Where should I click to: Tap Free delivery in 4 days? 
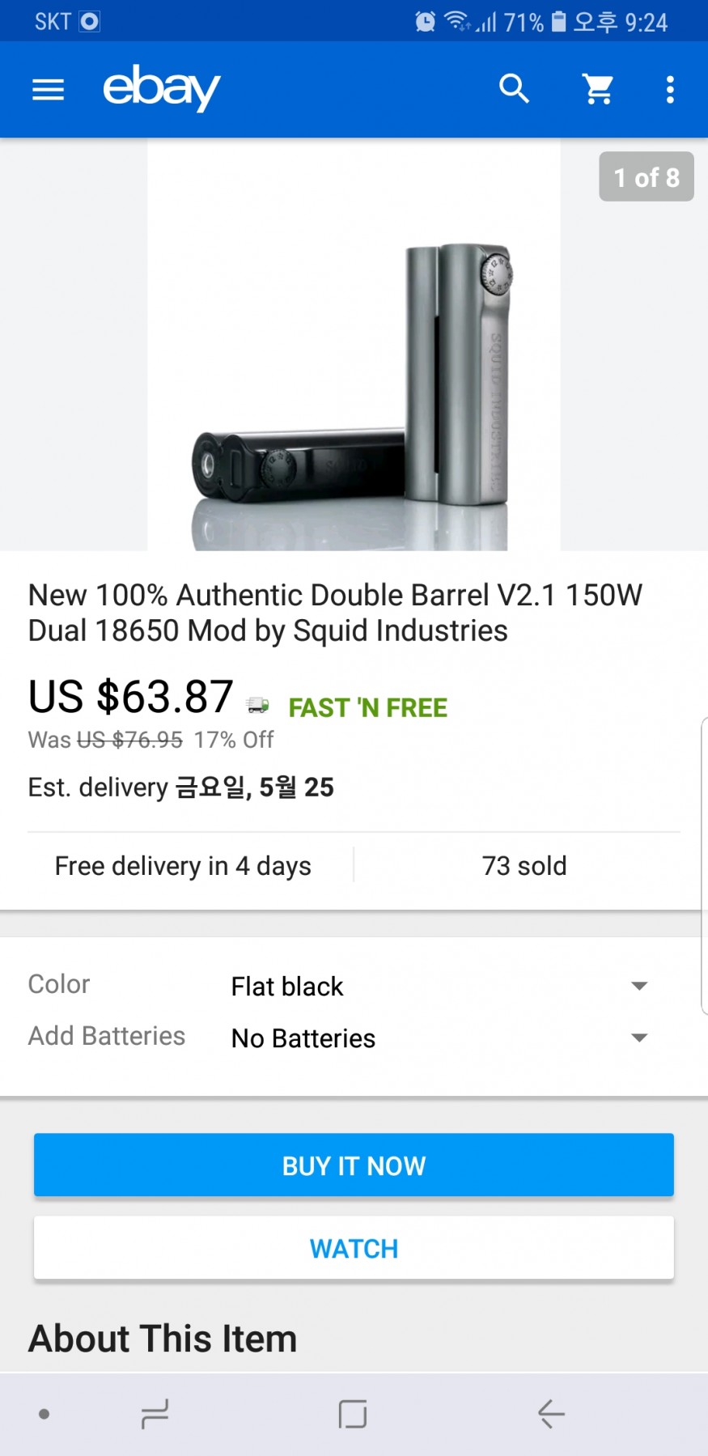click(183, 866)
